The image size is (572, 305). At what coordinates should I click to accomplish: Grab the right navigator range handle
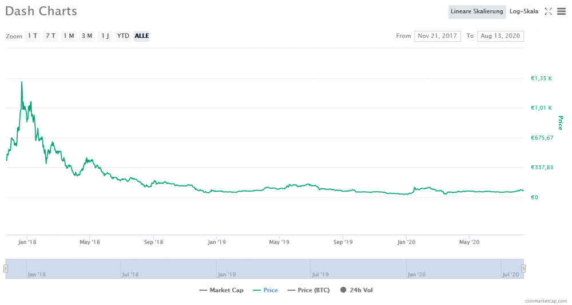pos(523,268)
